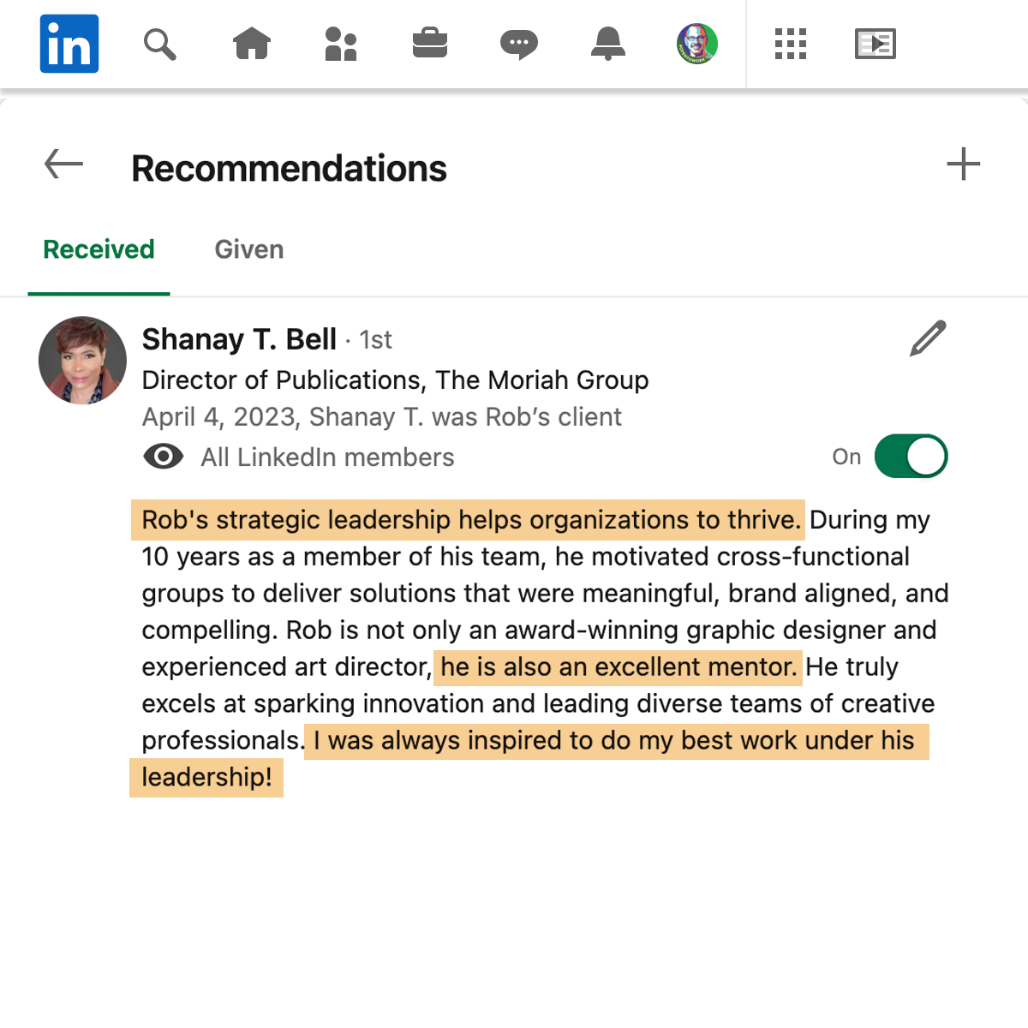Open the LinkedIn logo home link
This screenshot has width=1028, height=1028.
point(69,44)
